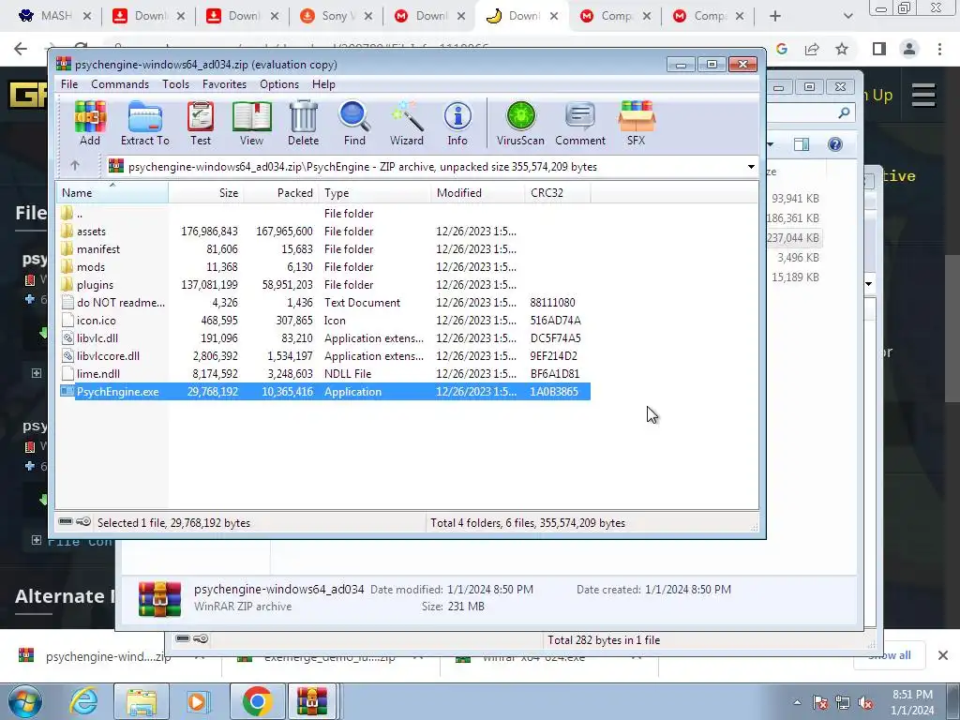960x720 pixels.
Task: Open the Commands menu
Action: tap(120, 84)
